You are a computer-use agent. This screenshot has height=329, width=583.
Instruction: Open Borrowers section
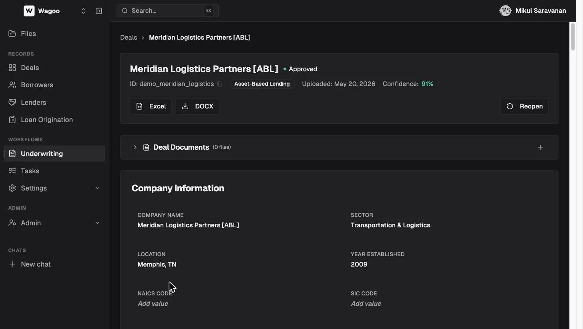tap(54, 85)
